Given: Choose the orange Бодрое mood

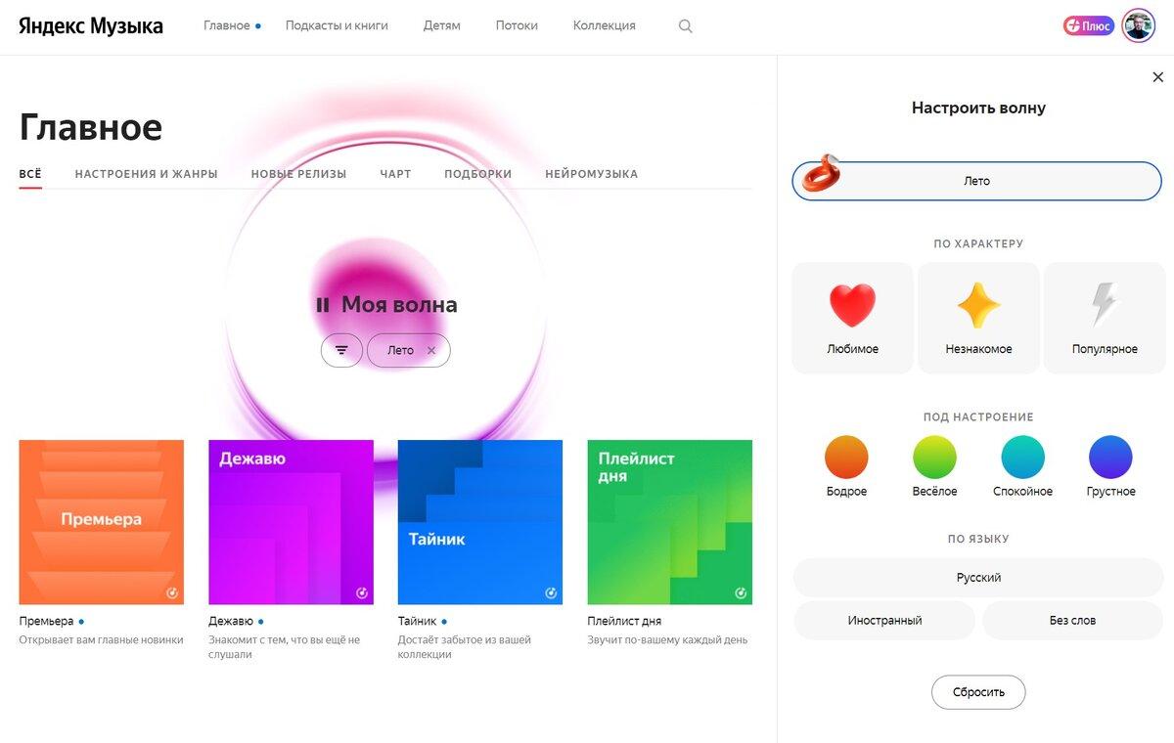Looking at the screenshot, I should click(846, 458).
